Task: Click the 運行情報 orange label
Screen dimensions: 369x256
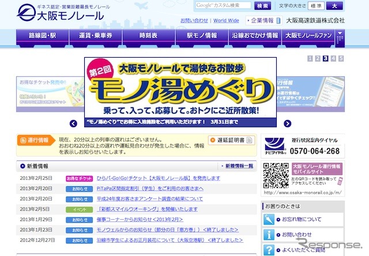Action: [36, 140]
